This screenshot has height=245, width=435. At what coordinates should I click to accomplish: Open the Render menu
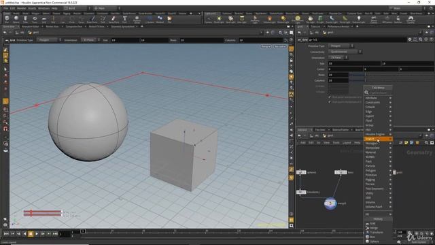[x=21, y=8]
